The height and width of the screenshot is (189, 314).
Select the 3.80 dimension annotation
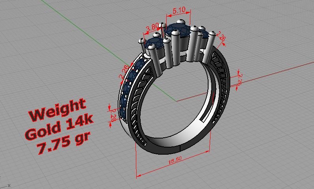pos(152,28)
